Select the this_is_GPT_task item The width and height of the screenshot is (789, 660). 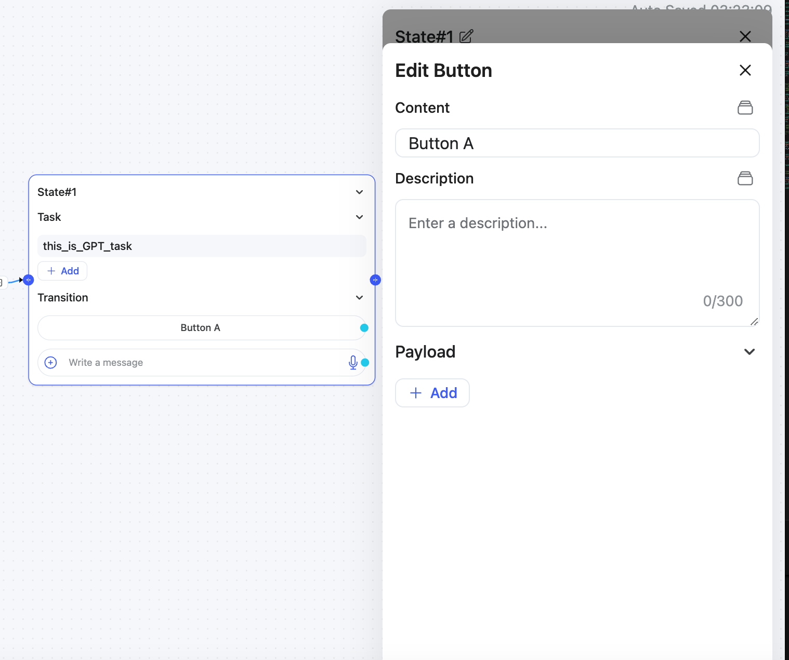202,246
